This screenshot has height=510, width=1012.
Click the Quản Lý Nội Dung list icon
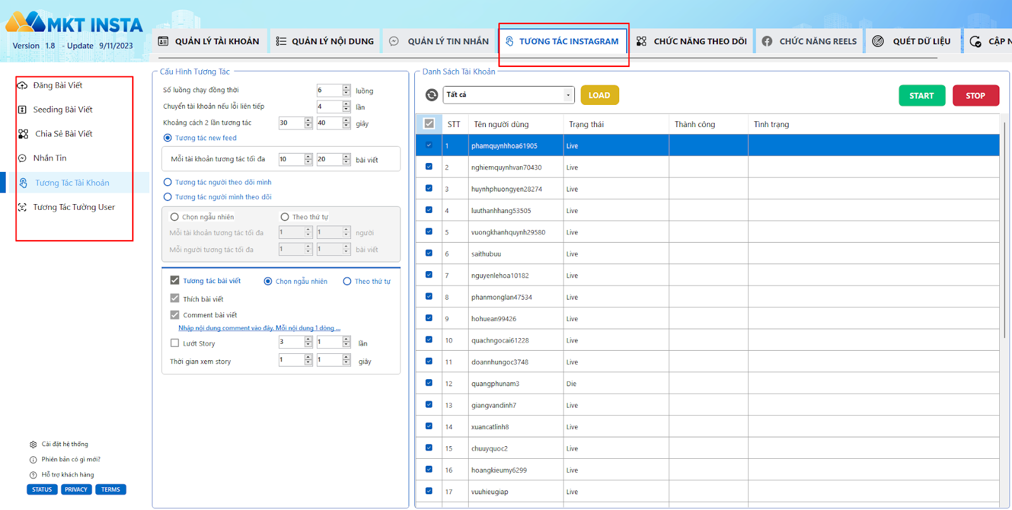(x=281, y=41)
